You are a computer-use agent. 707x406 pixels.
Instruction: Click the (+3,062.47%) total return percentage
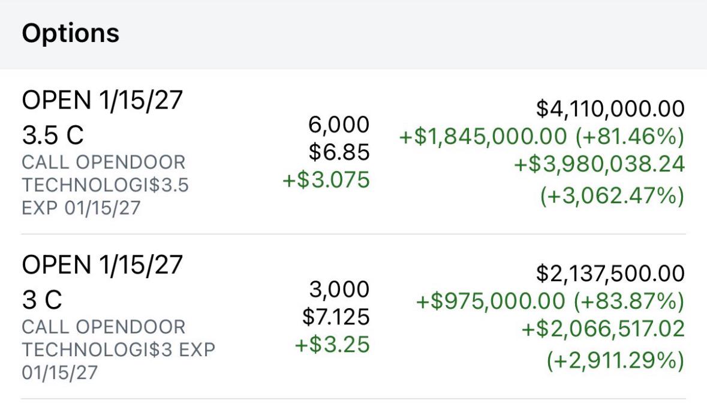(612, 196)
